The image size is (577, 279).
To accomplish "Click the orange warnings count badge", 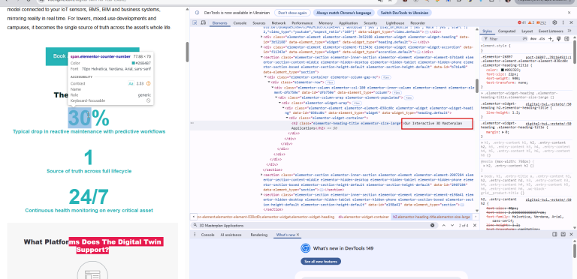I will coord(531,22).
